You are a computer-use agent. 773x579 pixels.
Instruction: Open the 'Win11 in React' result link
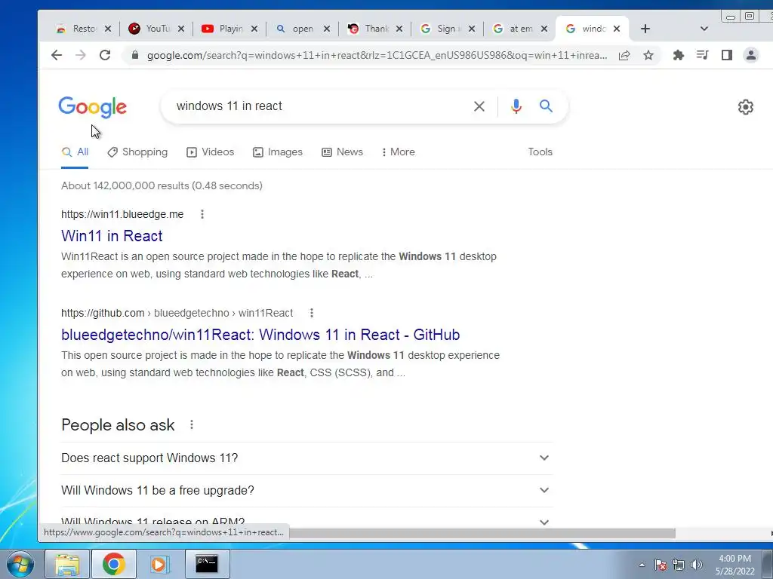coord(112,236)
